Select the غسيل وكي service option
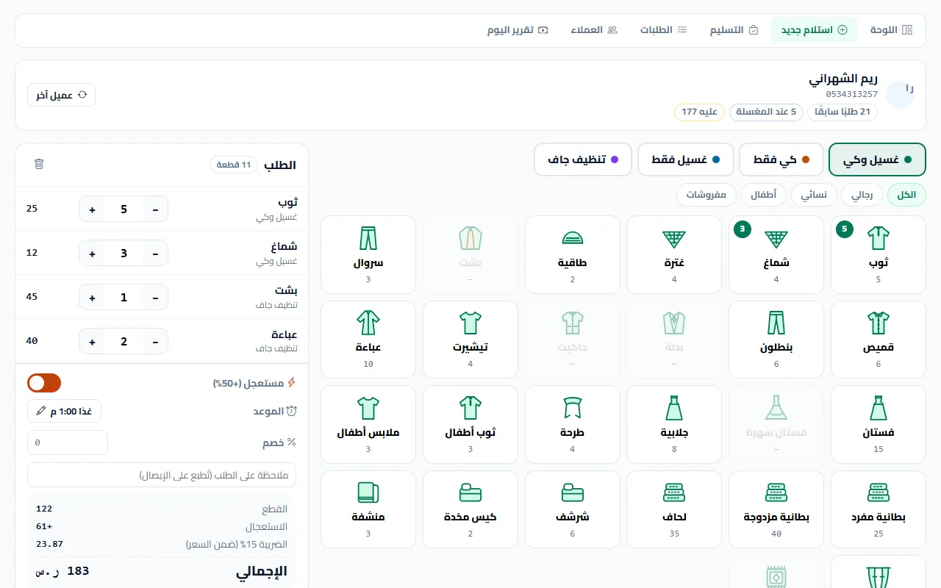Image resolution: width=941 pixels, height=588 pixels. pos(877,159)
